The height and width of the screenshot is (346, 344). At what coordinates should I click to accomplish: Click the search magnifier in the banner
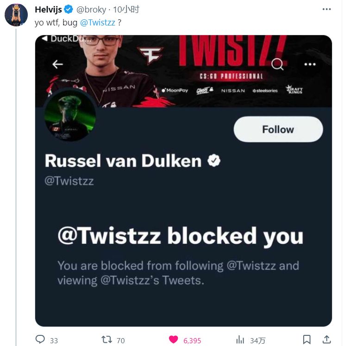(x=277, y=64)
